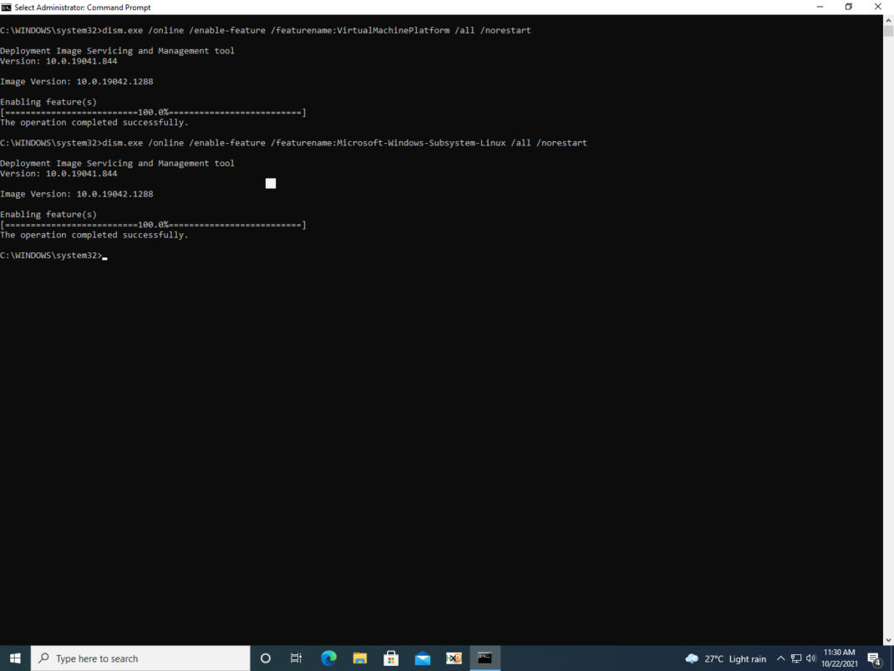The image size is (894, 671).
Task: Click the blinking cursor at the command prompt
Action: [104, 257]
